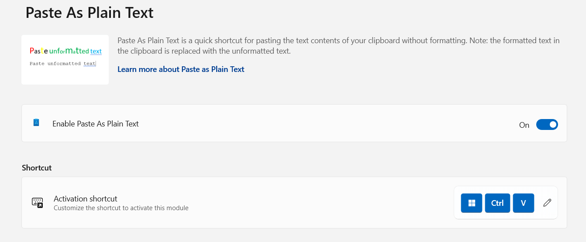Click the blue Paste As Plain Text module icon

pos(36,123)
